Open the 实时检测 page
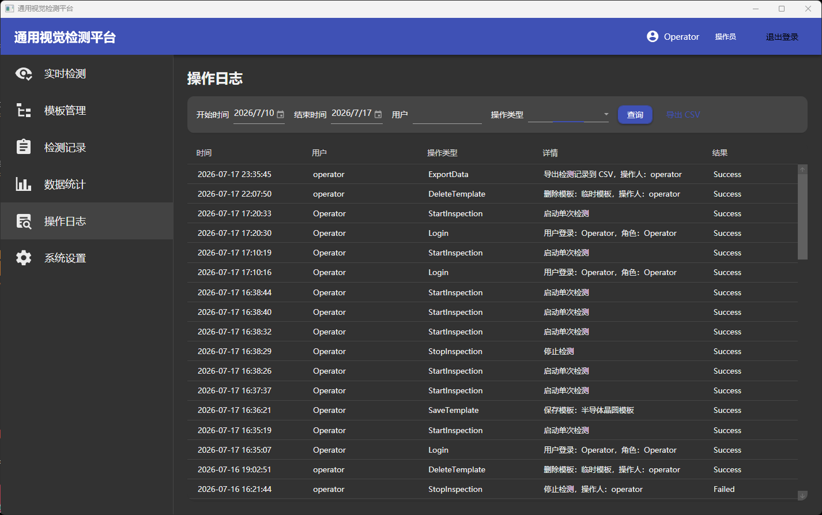 coord(87,74)
